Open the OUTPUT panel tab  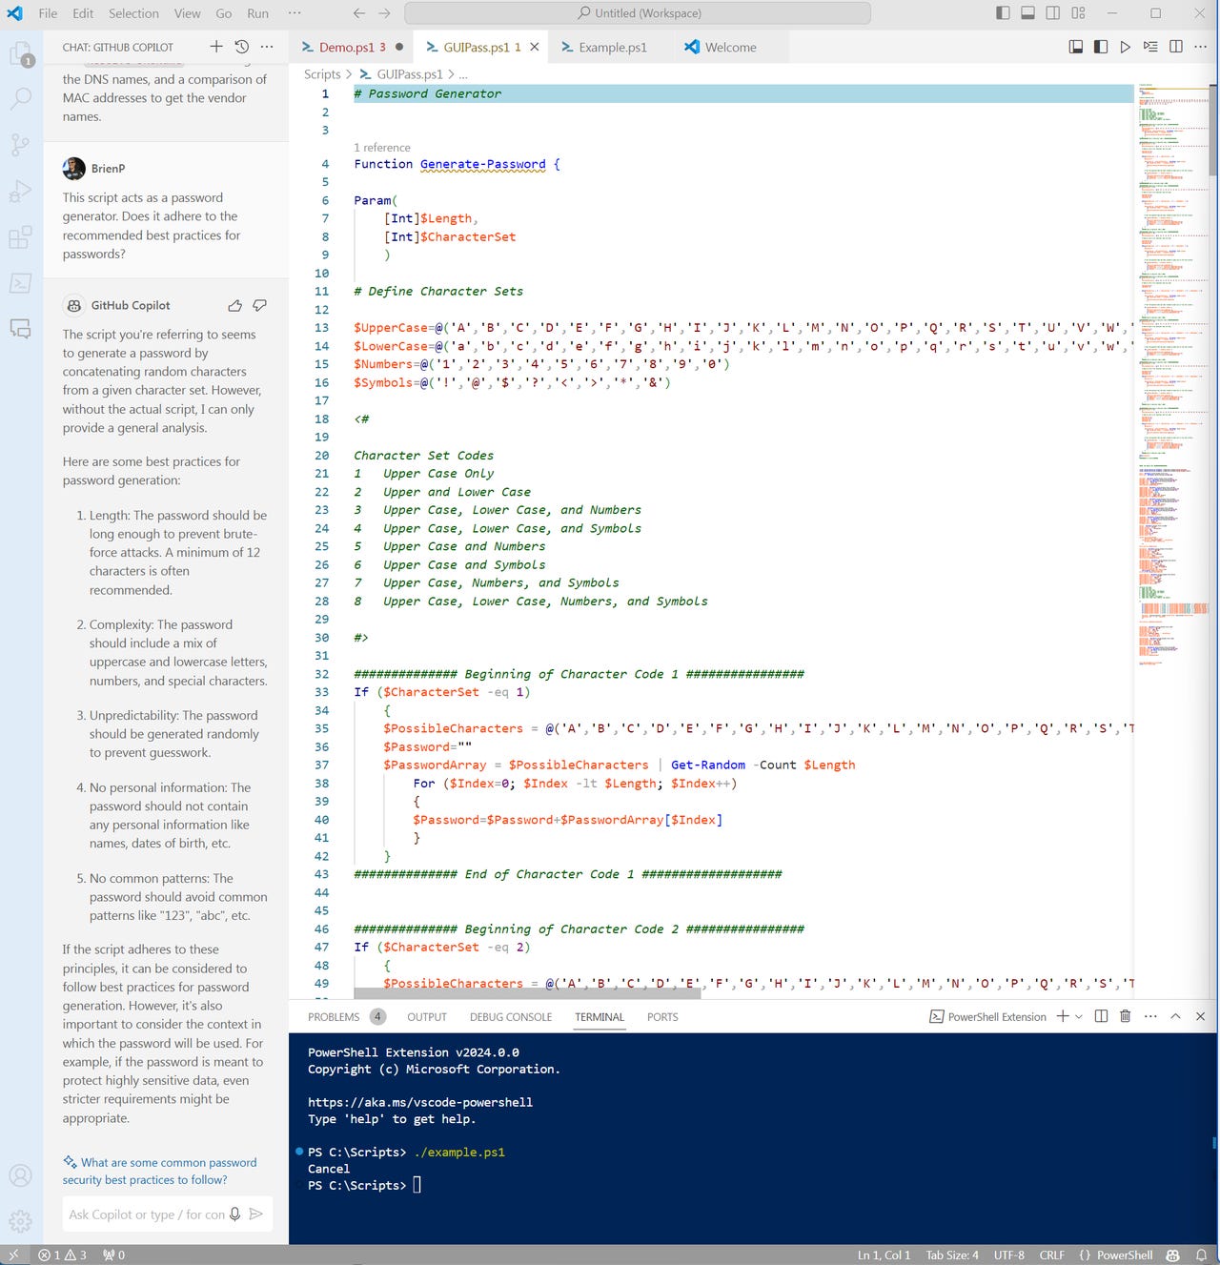point(426,1016)
